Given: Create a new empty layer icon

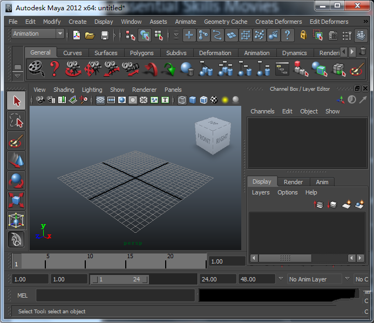Looking at the screenshot, I should point(346,204).
